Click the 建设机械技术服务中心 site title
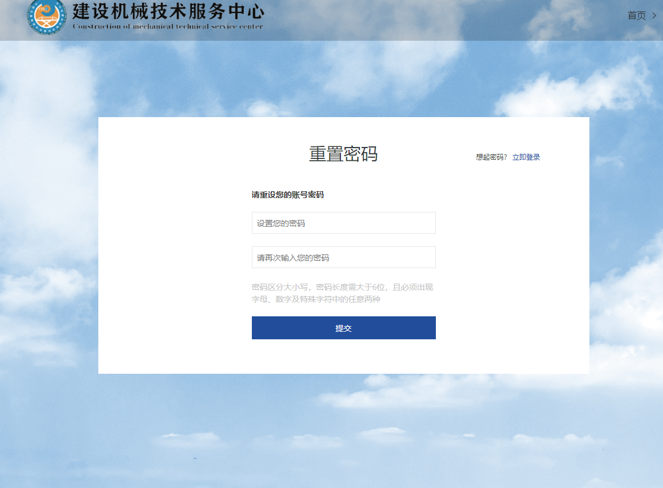The height and width of the screenshot is (488, 663). [168, 11]
